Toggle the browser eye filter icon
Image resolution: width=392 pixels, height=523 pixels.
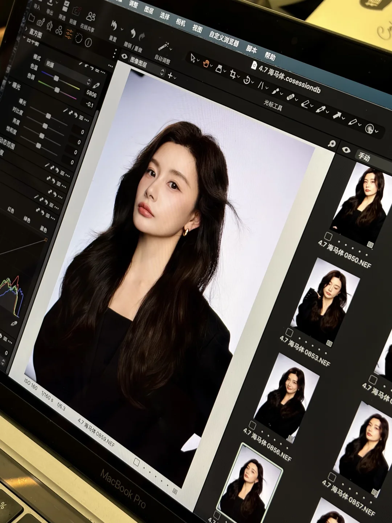[x=346, y=150]
